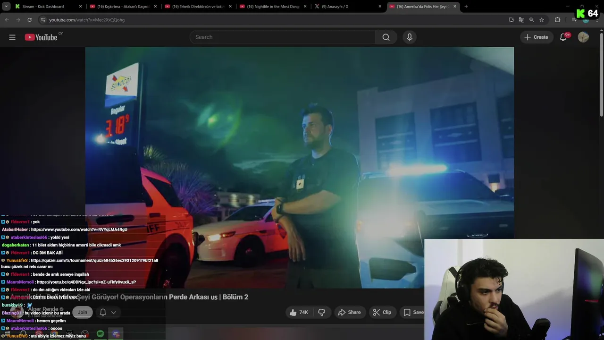Open the translate page icon in address bar

point(521,20)
